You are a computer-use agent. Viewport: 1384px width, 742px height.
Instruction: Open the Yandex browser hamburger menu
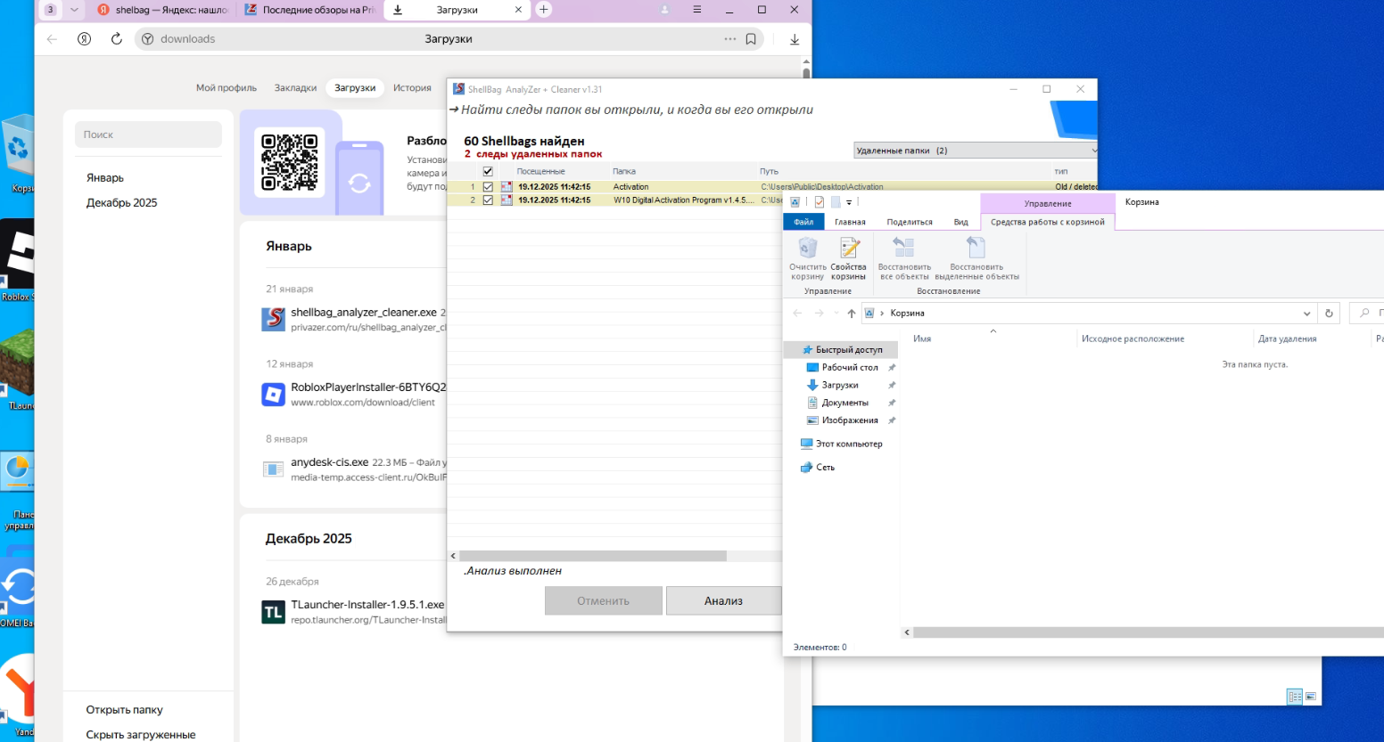coord(697,10)
